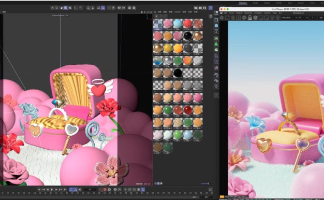Switch to the Standard layout tab
Image resolution: width=324 pixels, height=200 pixels.
coord(243,3)
